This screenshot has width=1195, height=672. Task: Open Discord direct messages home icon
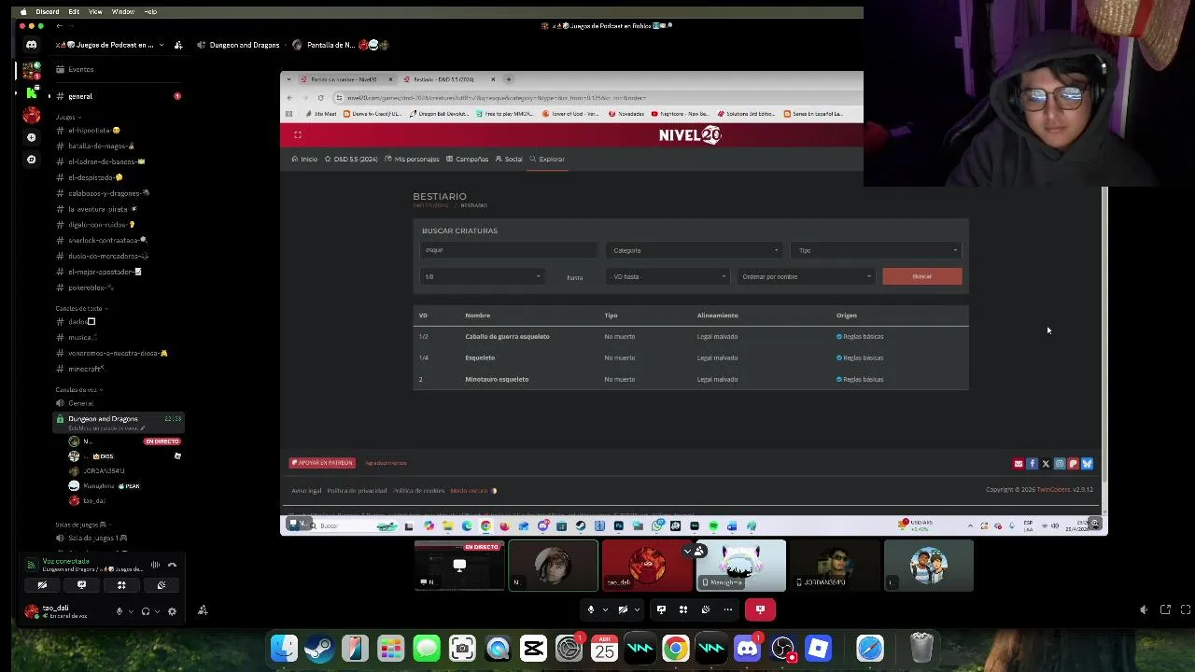pos(31,45)
